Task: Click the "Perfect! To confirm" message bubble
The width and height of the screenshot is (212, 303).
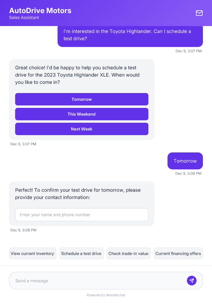Action: (78, 194)
